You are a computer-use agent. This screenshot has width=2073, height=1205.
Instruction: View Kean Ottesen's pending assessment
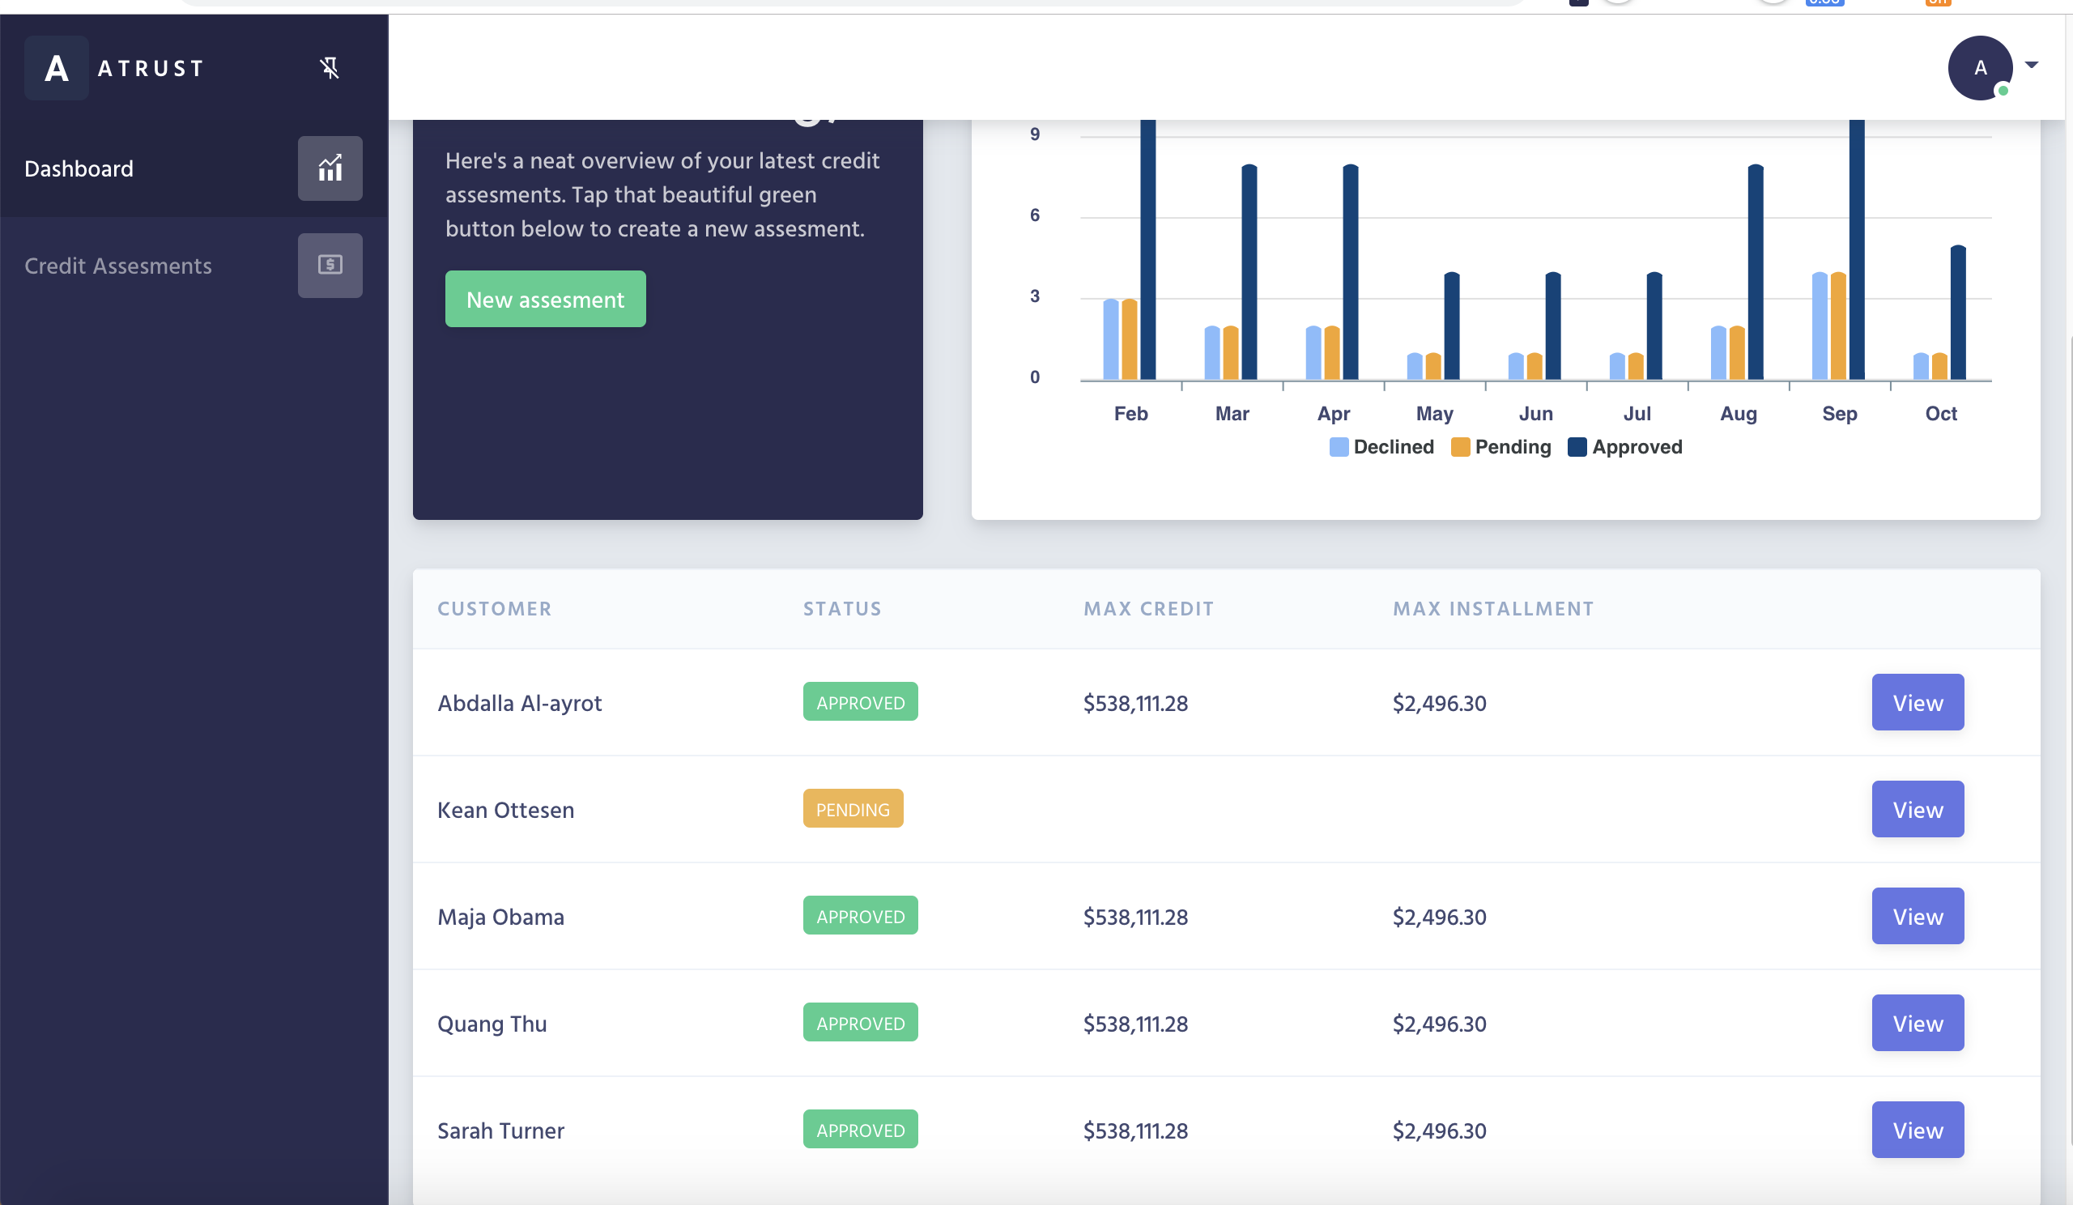point(1917,809)
